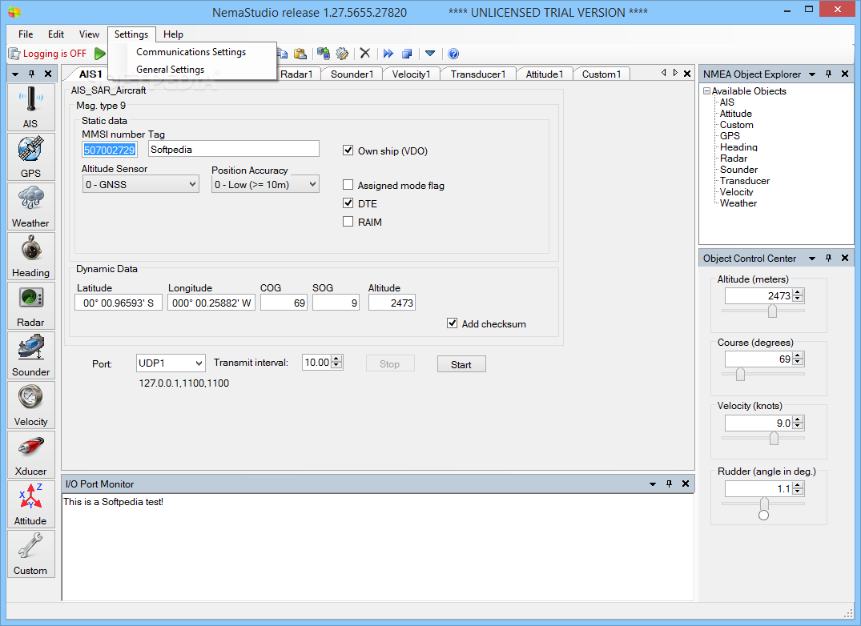Close the active document tab
861x626 pixels.
[687, 74]
